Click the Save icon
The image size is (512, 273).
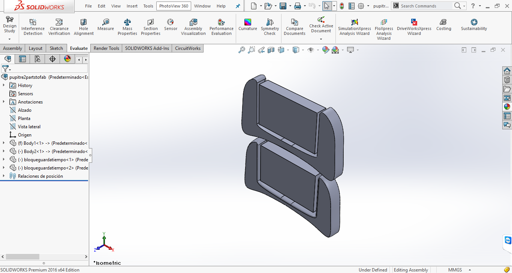(x=283, y=6)
